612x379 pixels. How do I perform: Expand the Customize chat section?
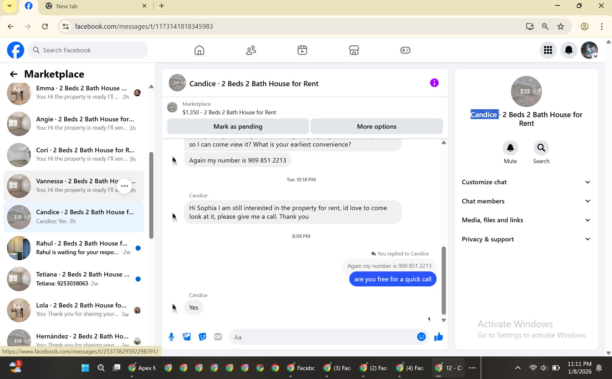(x=526, y=182)
